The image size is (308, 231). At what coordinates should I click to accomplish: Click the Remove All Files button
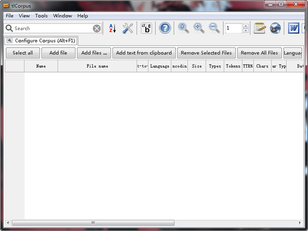(x=259, y=53)
